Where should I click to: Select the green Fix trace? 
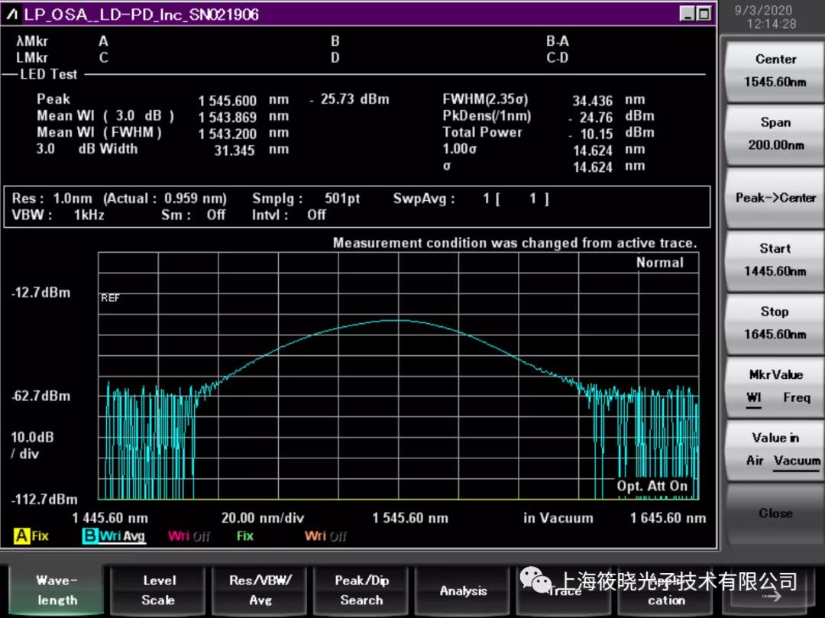pos(245,536)
